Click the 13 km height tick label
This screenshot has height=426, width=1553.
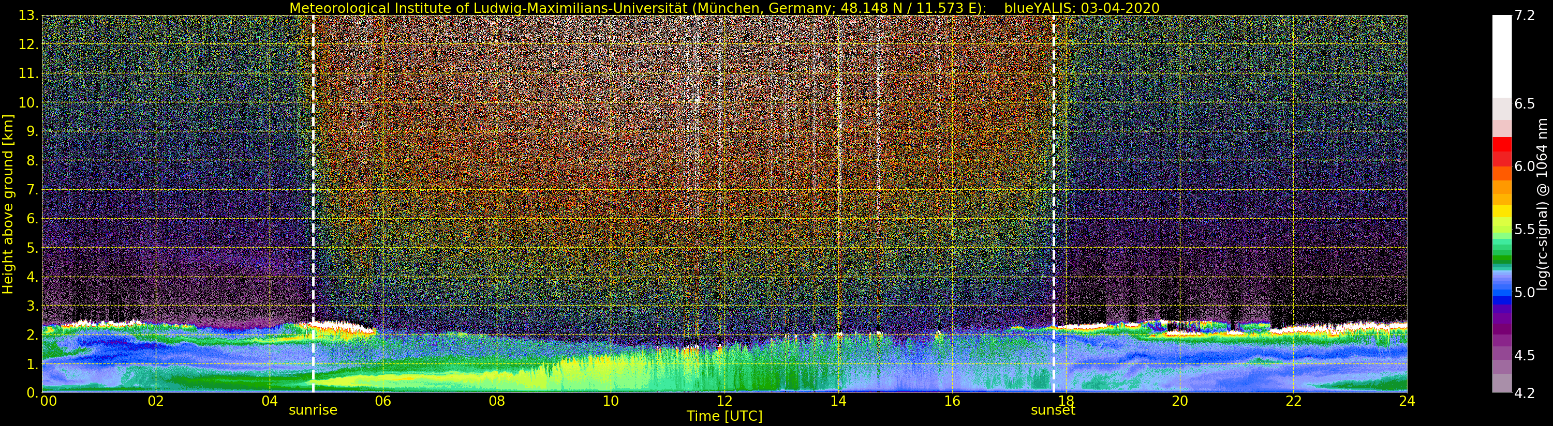28,16
